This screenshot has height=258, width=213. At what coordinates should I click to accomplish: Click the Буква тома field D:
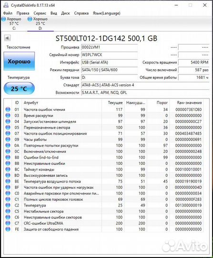pos(109,77)
